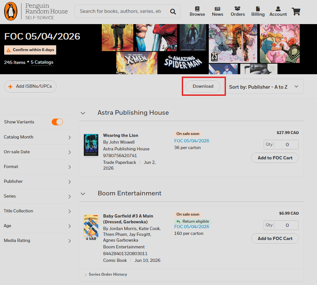
Task: Open the 5 Catalogs link
Action: click(x=42, y=62)
